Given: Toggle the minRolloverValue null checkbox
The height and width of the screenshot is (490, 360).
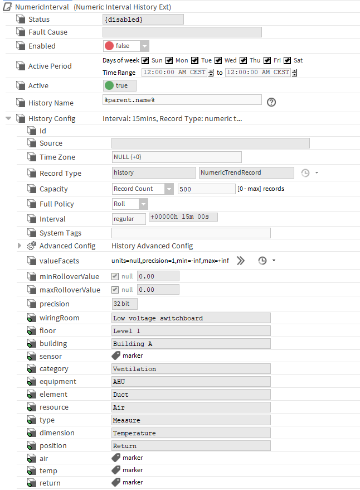Looking at the screenshot, I should coord(115,276).
